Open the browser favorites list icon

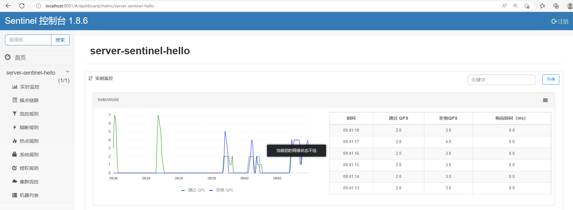[542, 6]
